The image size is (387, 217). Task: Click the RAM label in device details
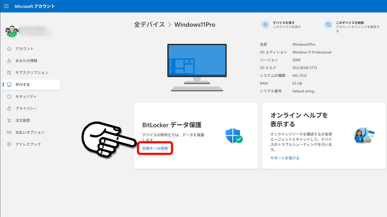[264, 83]
